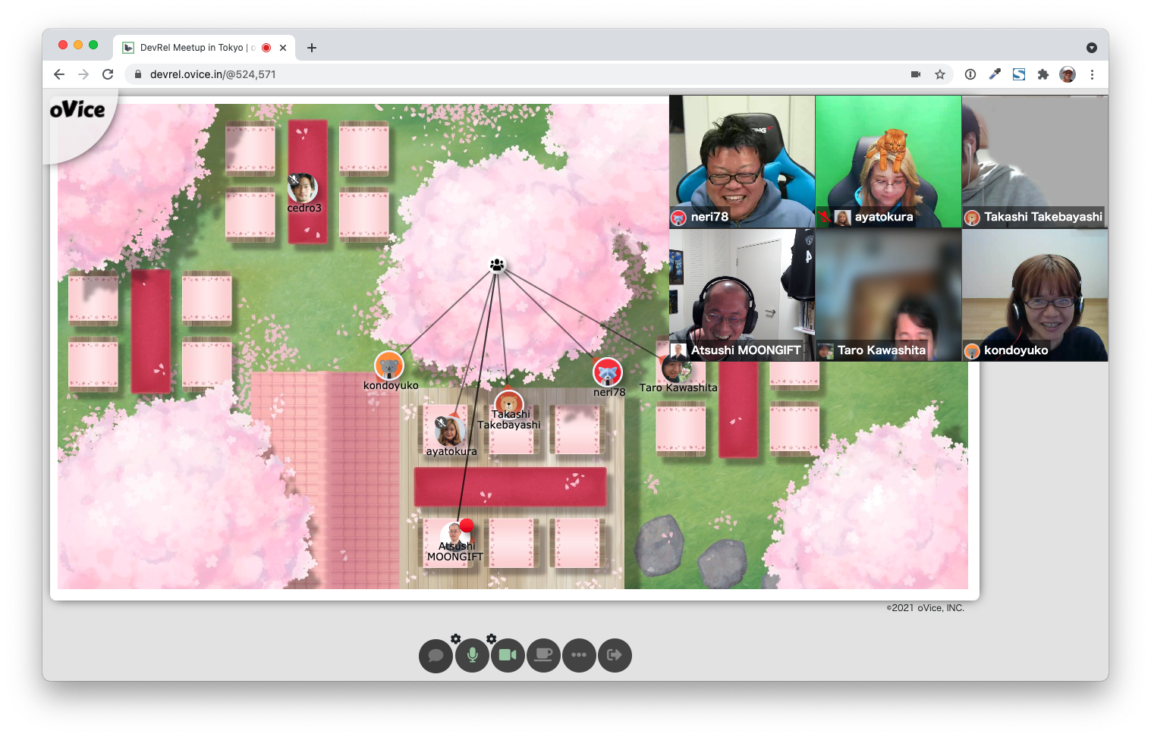The width and height of the screenshot is (1151, 737).
Task: Open the chat bubble panel
Action: pos(436,655)
